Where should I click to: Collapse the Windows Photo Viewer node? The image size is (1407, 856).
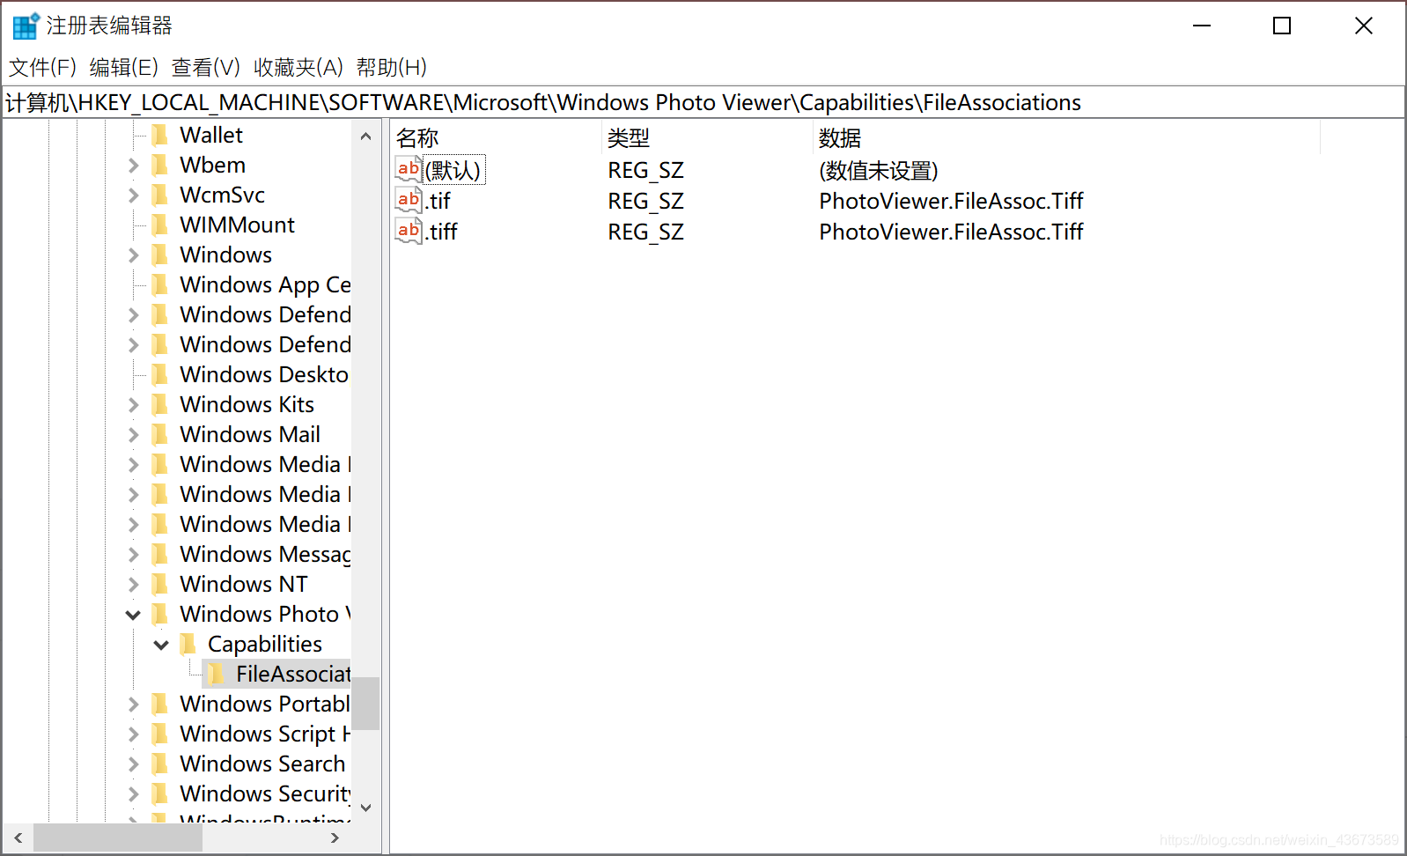click(133, 615)
